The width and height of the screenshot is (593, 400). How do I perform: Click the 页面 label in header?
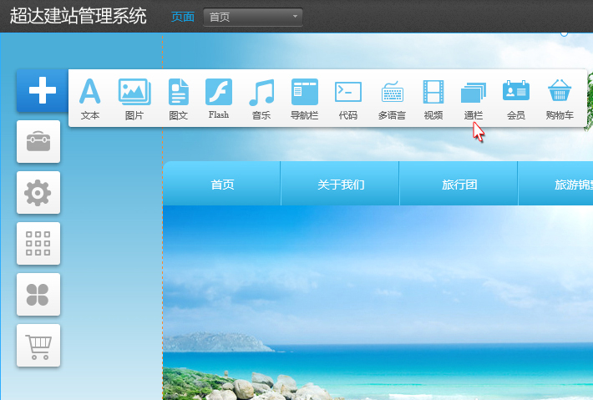coord(183,17)
